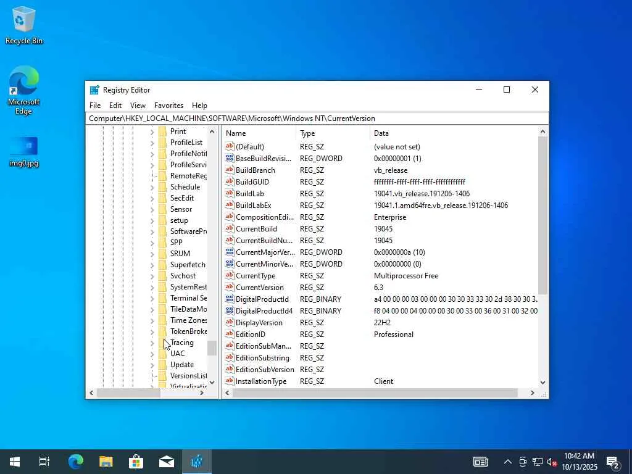This screenshot has height=474, width=632.
Task: Expand the Update key
Action: click(x=152, y=365)
